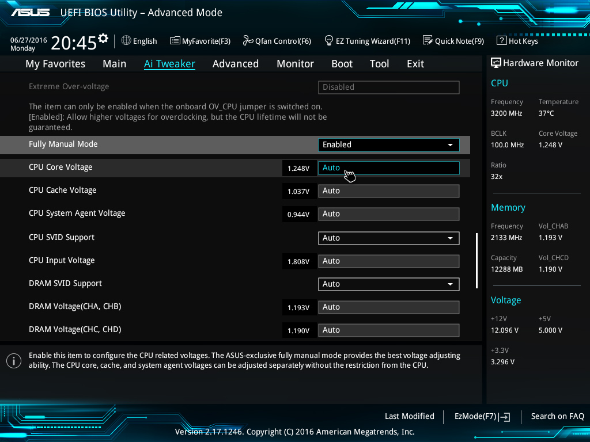
Task: Open the Tool tab
Action: pyautogui.click(x=379, y=64)
